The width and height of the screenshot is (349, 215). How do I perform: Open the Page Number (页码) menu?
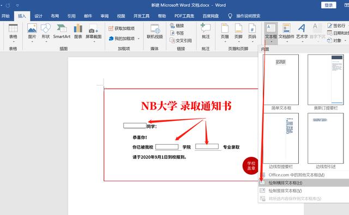point(252,33)
